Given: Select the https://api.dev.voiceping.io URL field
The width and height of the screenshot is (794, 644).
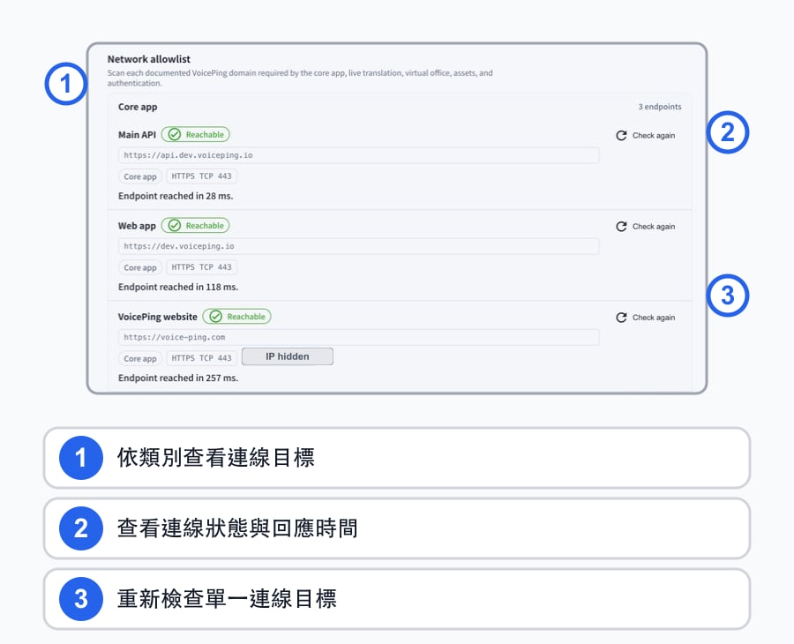Looking at the screenshot, I should 358,155.
